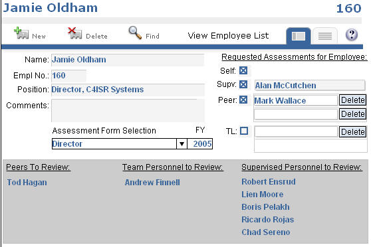Click View Employee List

228,36
